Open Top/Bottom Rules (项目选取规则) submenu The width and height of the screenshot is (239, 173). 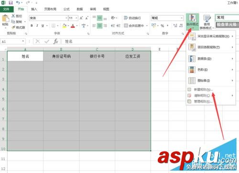pos(211,47)
